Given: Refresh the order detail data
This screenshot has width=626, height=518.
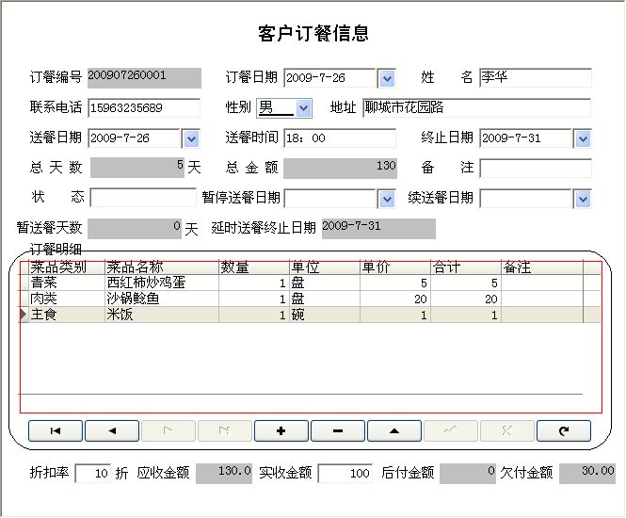Looking at the screenshot, I should click(x=564, y=430).
